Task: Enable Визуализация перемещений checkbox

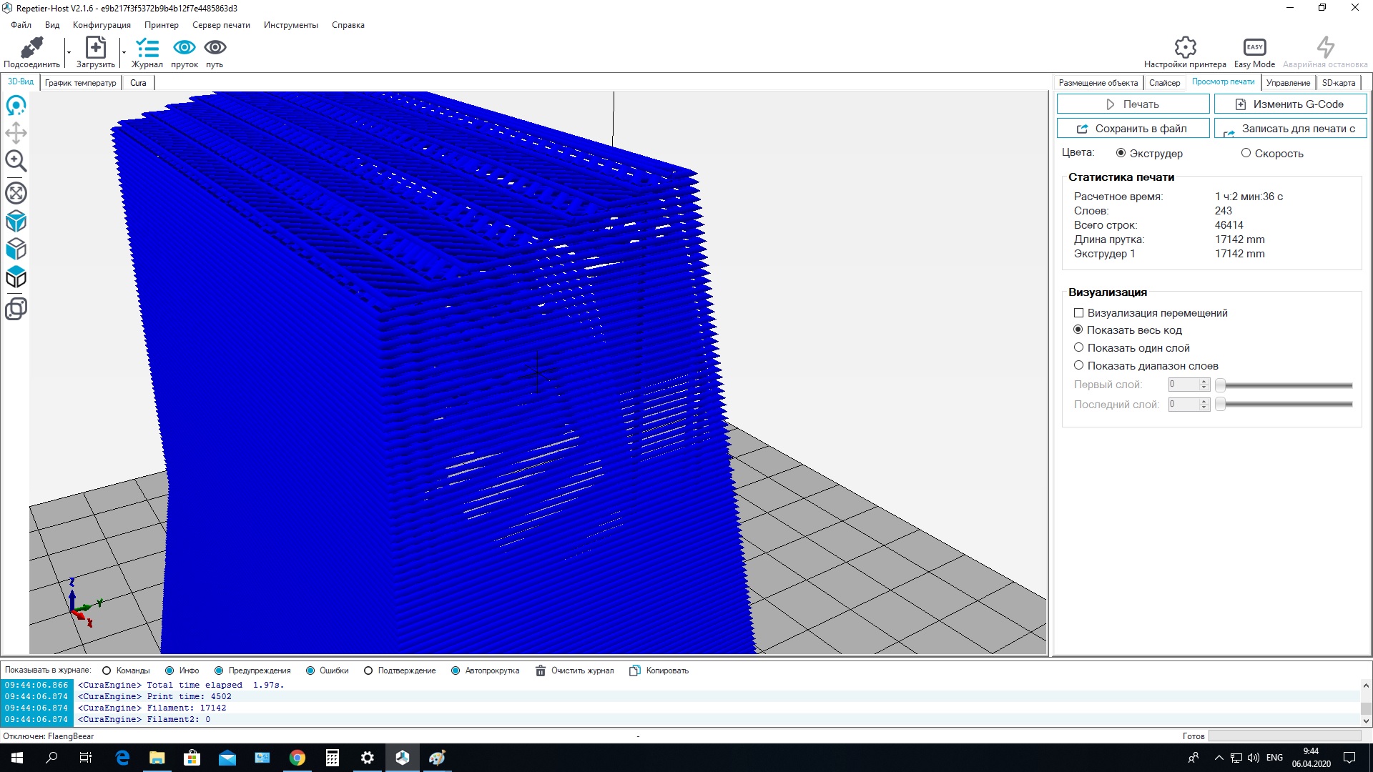Action: [x=1078, y=313]
